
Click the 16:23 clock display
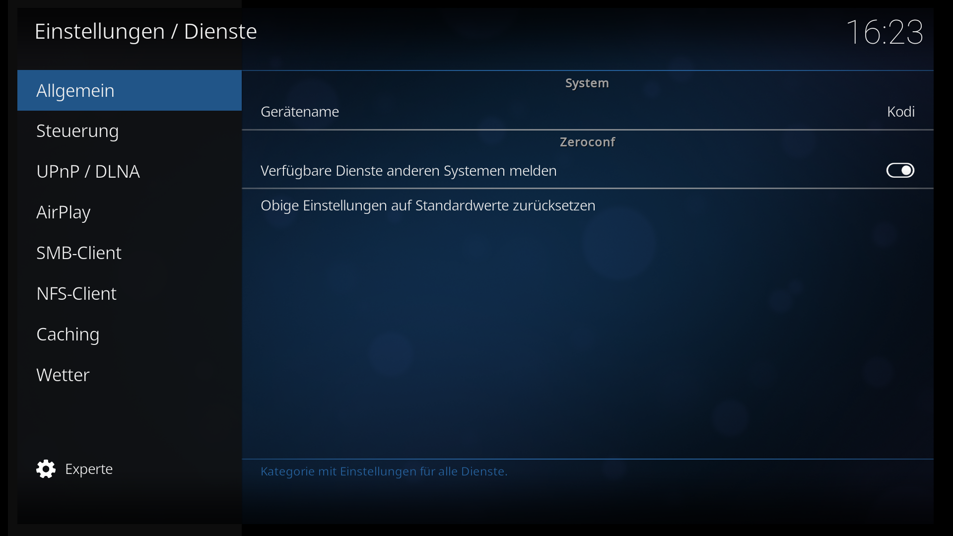coord(884,32)
